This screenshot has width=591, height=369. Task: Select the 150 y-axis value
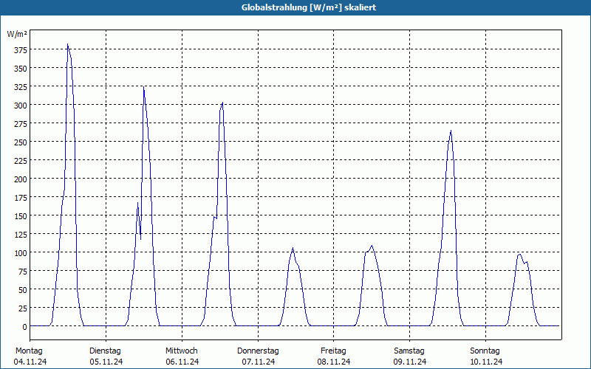[x=21, y=216]
